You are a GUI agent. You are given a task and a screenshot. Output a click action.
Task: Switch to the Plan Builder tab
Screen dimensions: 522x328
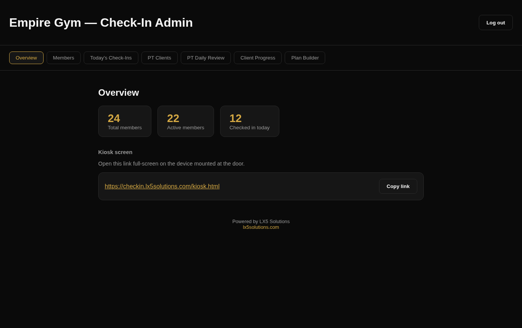(305, 58)
